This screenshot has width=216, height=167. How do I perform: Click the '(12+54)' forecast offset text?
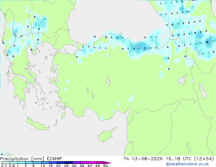[204, 159]
